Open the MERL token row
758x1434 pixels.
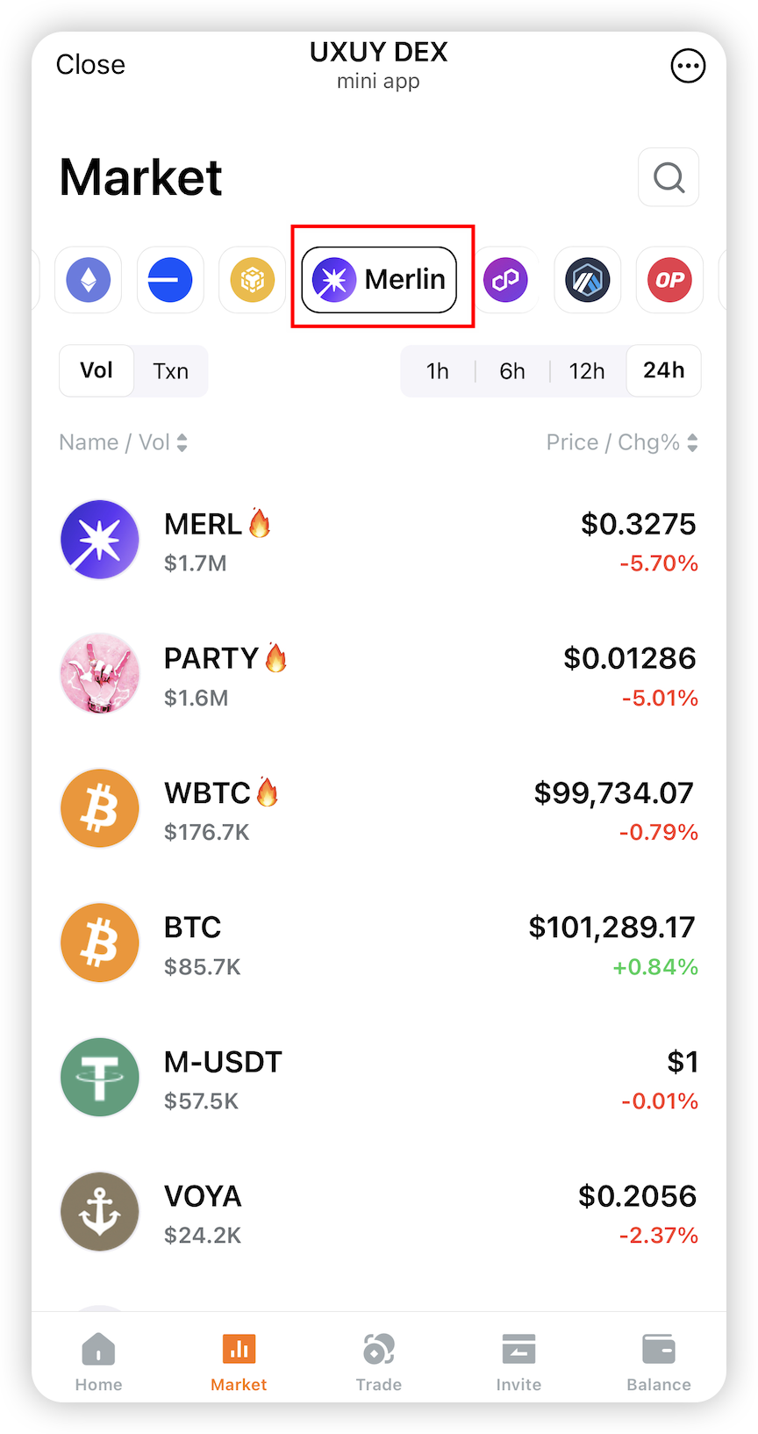tap(379, 541)
